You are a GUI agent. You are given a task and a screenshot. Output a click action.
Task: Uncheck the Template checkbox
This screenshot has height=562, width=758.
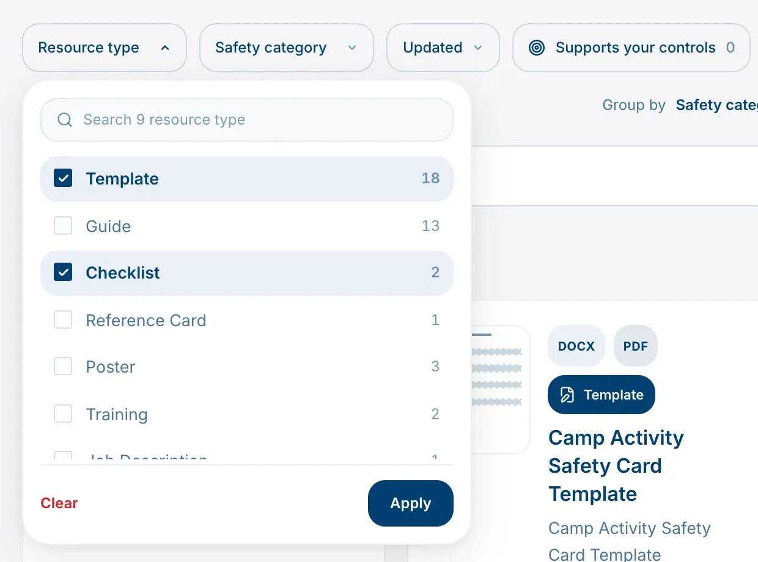coord(63,178)
